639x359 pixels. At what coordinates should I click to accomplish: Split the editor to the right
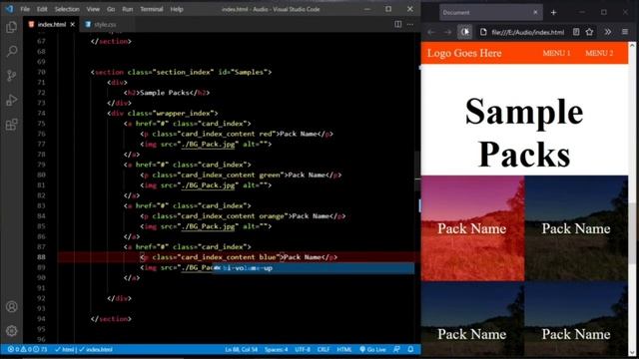point(397,24)
